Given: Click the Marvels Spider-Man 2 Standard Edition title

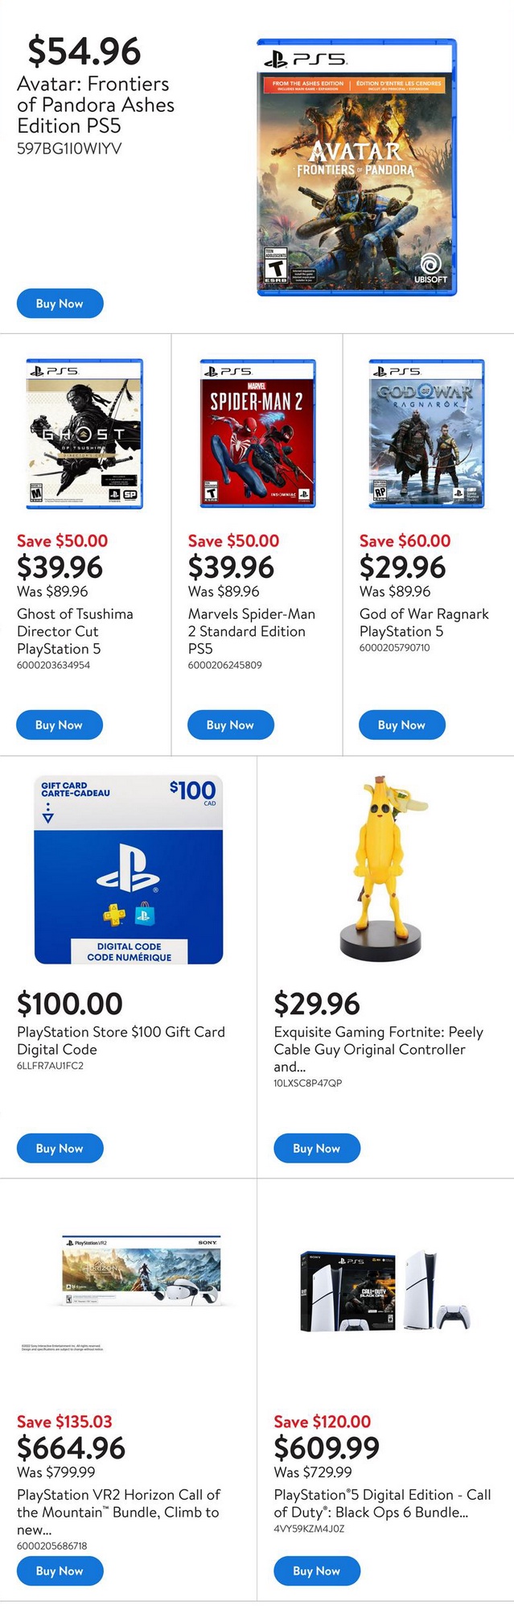Looking at the screenshot, I should click(251, 631).
